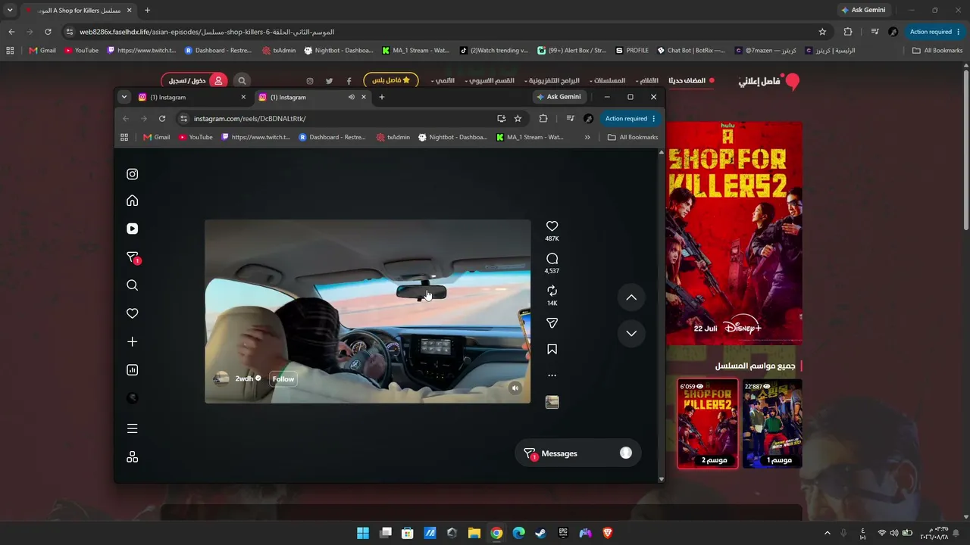This screenshot has width=970, height=545.
Task: Open direct messages icon in Instagram sidebar
Action: (x=133, y=257)
